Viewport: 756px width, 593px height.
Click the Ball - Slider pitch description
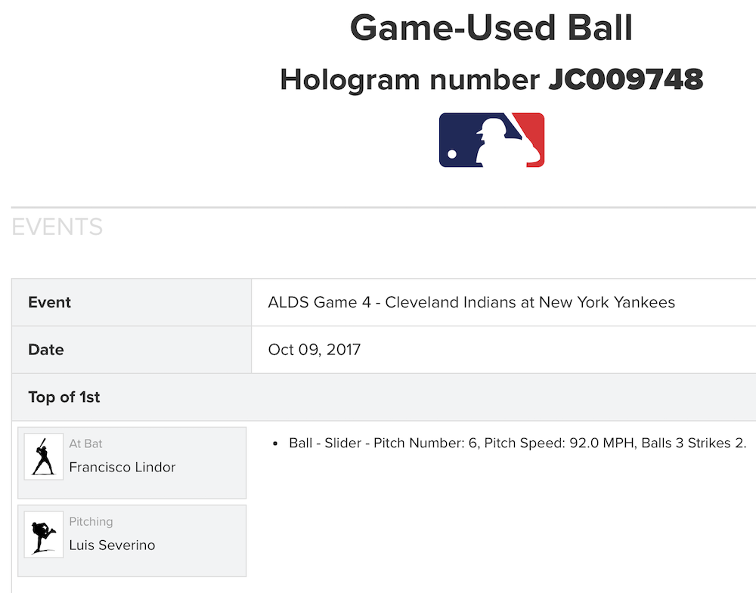tap(517, 443)
